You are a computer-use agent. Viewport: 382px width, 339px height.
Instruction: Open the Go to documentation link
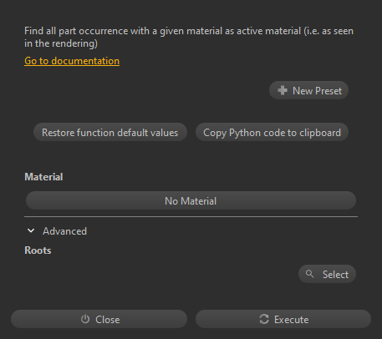click(x=72, y=61)
